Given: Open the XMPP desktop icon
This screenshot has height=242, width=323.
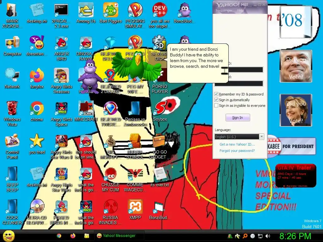Looking at the screenshot, I should 135,209.
